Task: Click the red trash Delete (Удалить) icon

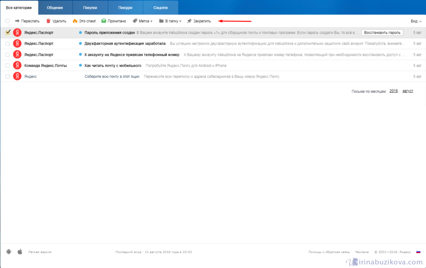Action: (48, 21)
